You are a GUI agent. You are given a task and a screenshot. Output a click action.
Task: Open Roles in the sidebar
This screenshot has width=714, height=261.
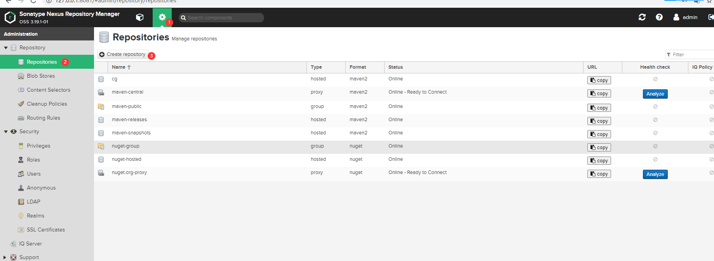coord(47,160)
